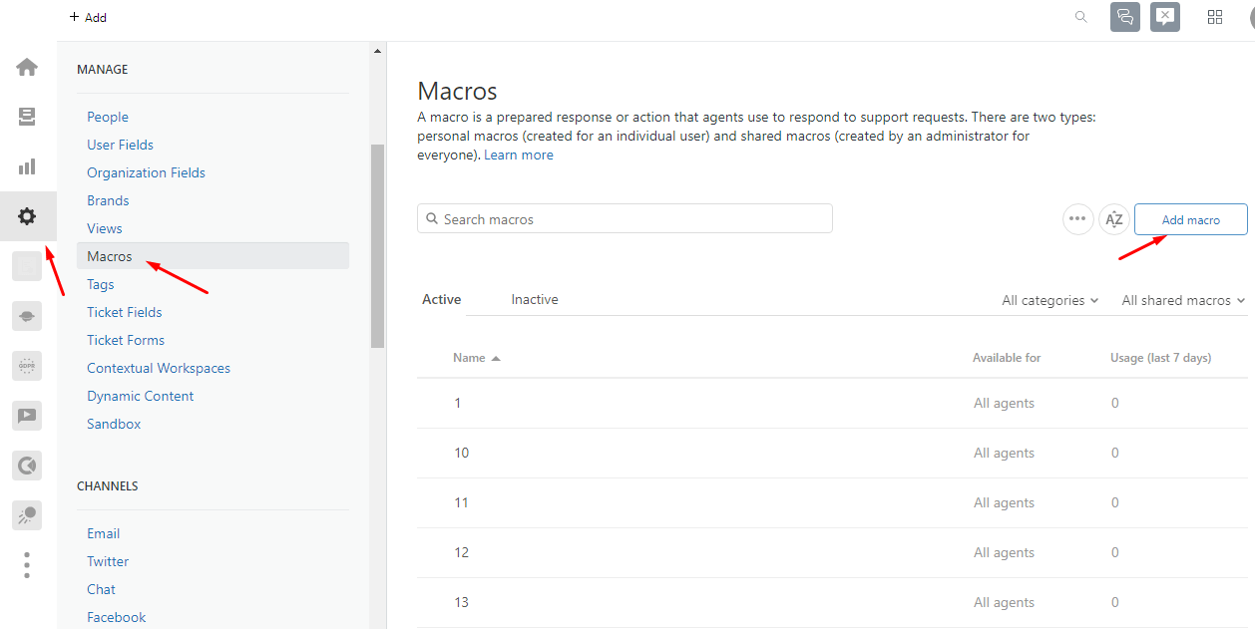Open the three-dots overflow menu in the sidebar
This screenshot has height=629, width=1255.
27,564
